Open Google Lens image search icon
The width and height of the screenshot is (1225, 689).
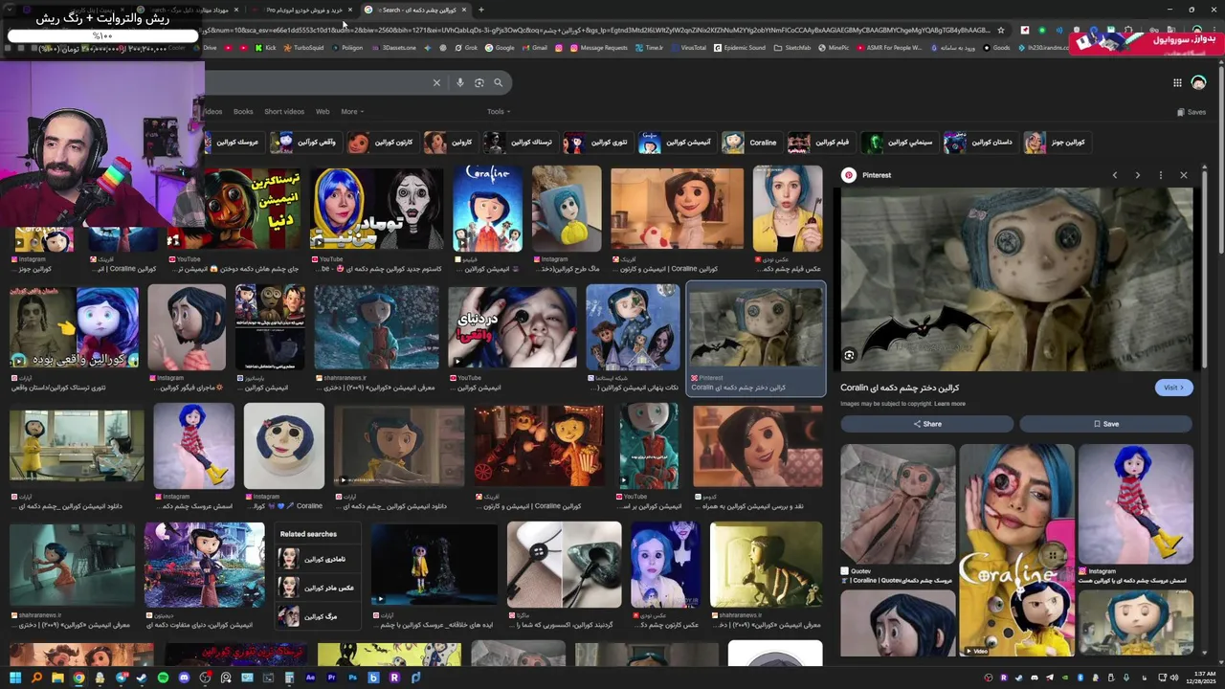click(x=479, y=83)
